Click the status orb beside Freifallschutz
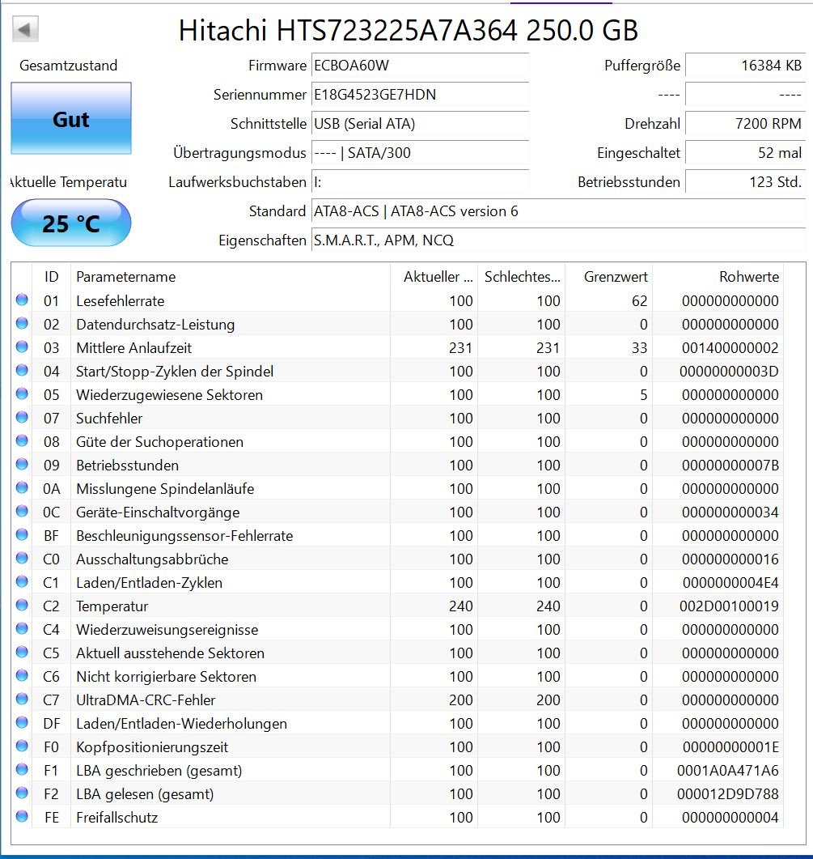 (22, 817)
